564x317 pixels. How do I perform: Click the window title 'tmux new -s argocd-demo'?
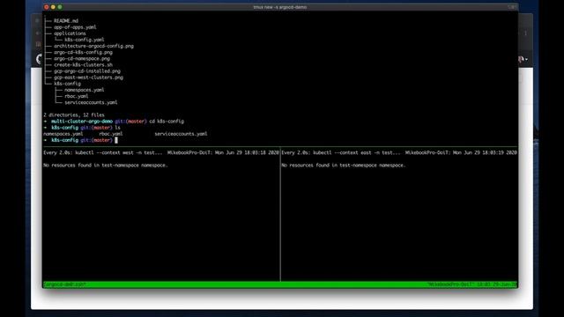280,7
